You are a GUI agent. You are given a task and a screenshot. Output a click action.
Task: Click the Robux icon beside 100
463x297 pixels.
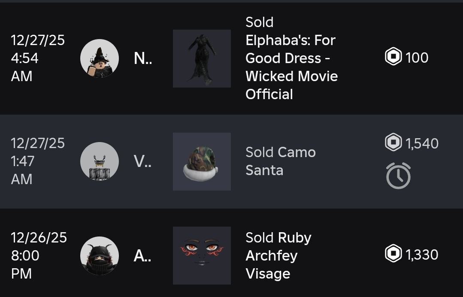(393, 57)
